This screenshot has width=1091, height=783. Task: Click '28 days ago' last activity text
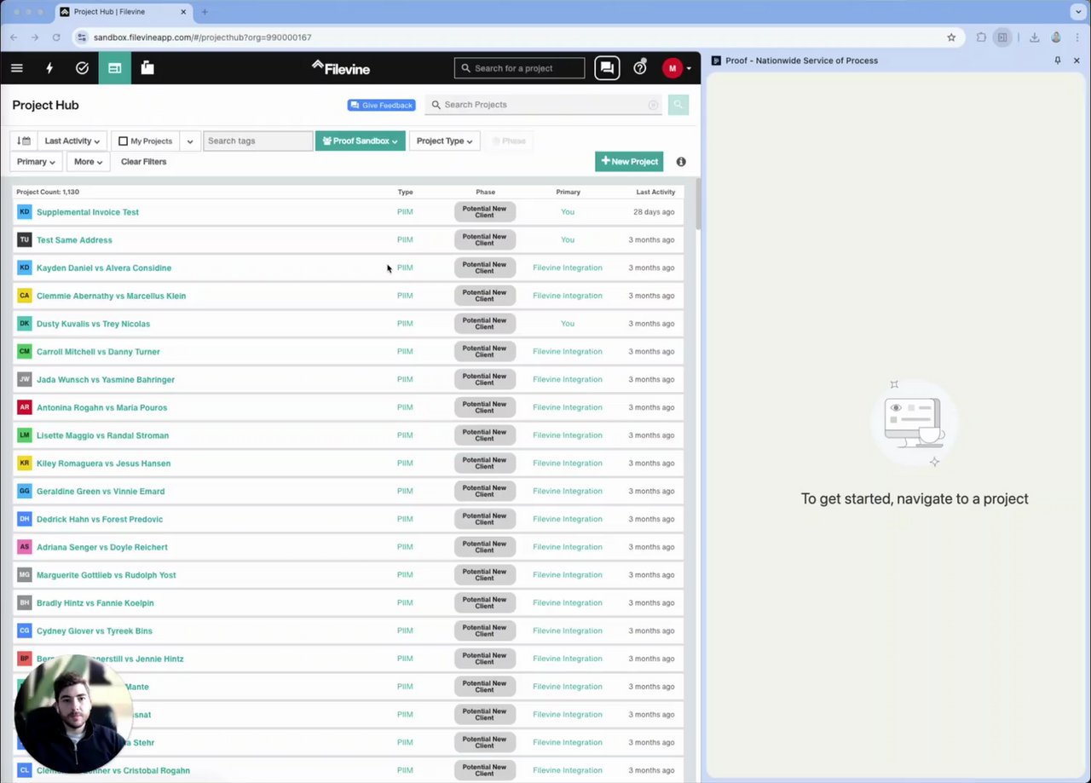(654, 212)
